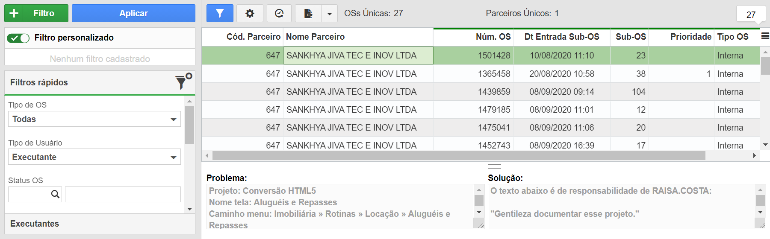The image size is (770, 239).
Task: Click the Status OS description input field
Action: tap(123, 194)
